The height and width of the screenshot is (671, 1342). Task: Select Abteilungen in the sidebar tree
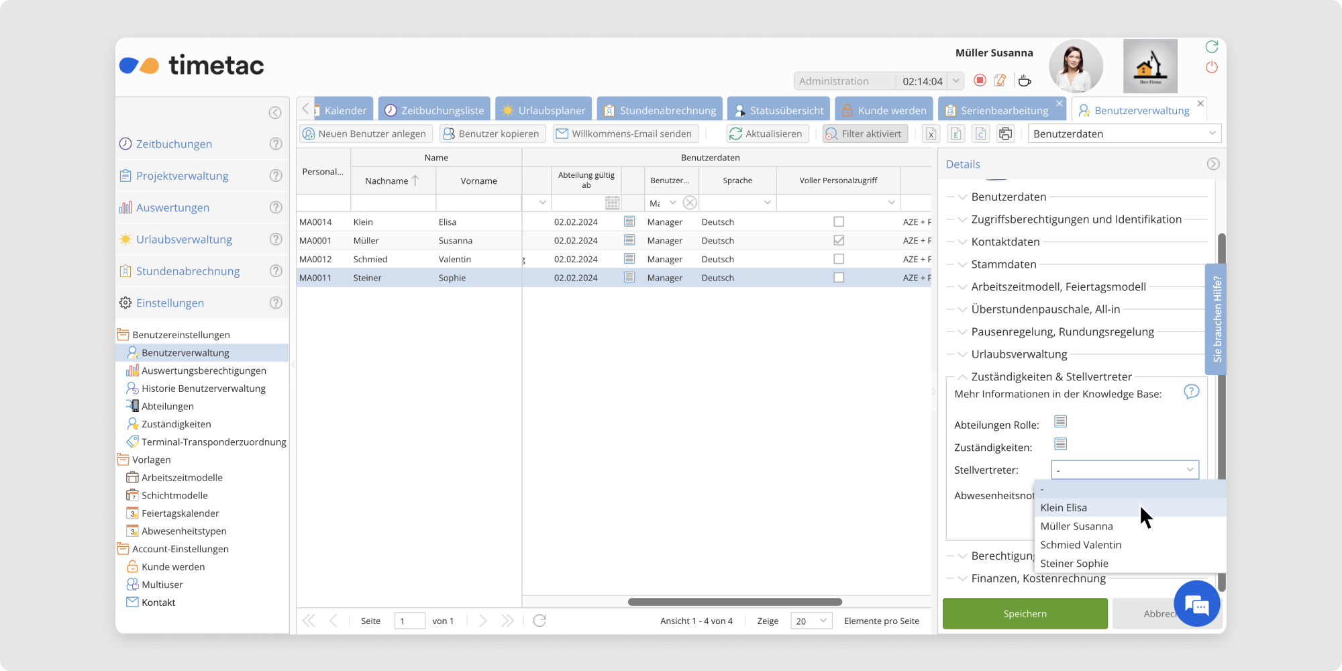point(167,406)
